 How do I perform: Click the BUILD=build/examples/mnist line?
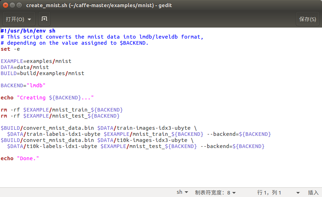point(42,73)
